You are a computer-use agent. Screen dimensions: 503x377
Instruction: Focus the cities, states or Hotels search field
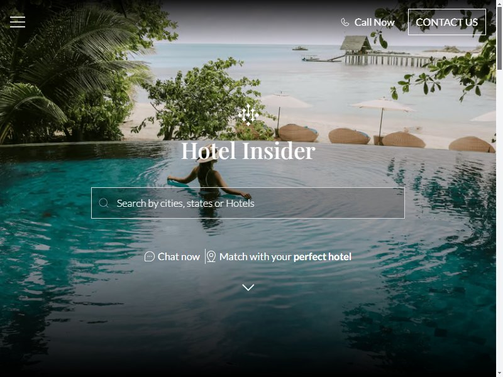[248, 203]
